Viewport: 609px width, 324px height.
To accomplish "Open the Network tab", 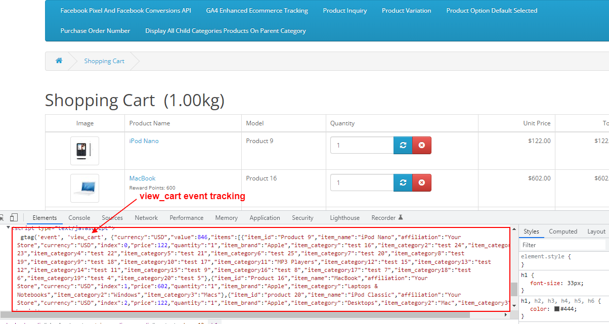I will [x=146, y=218].
